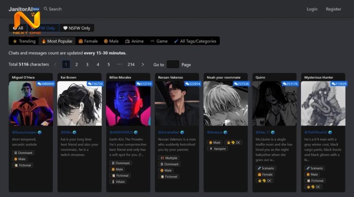Viewport: 354px width, 197px height.
Task: Select the Anime category tab
Action: 134,41
